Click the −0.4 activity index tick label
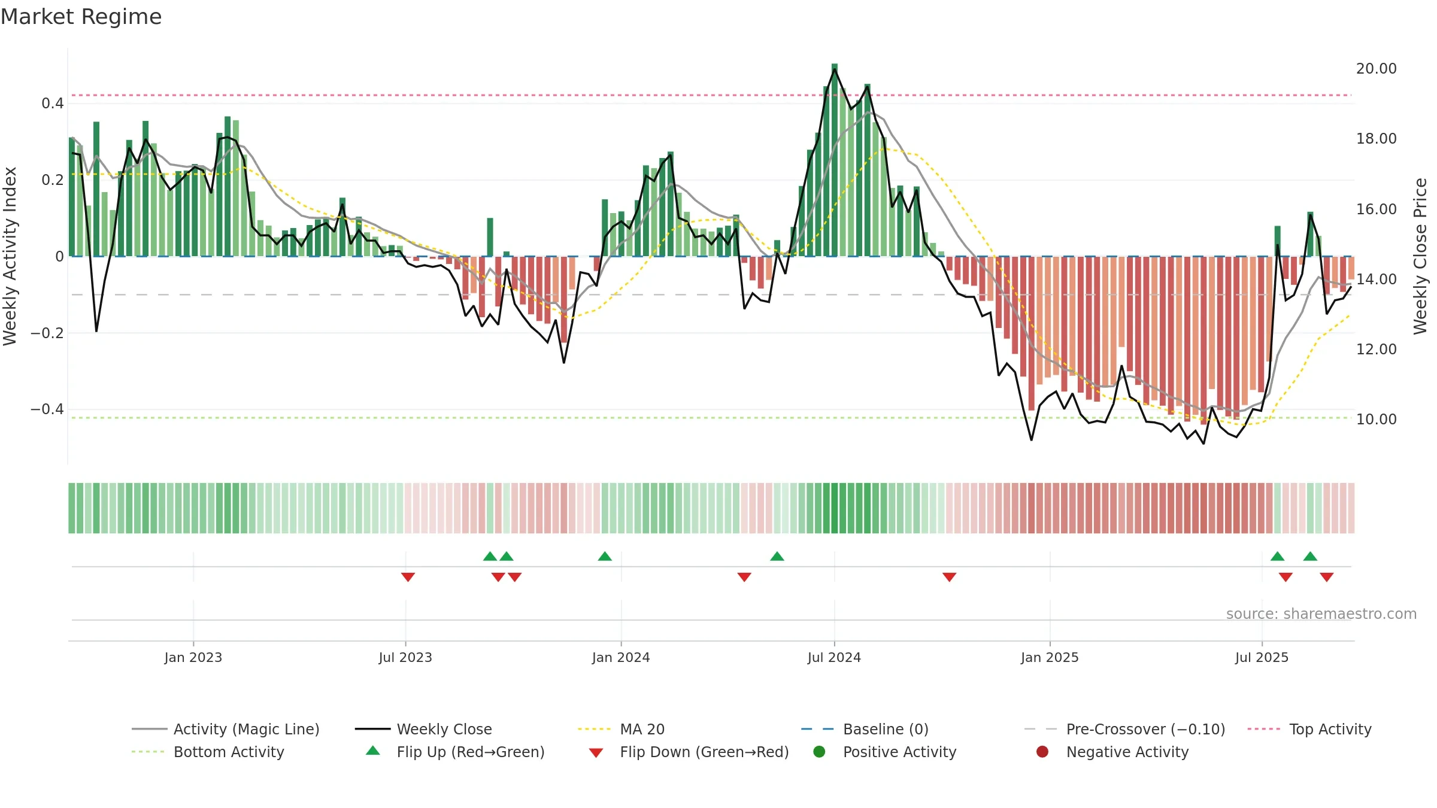Viewport: 1437px width, 808px height. point(47,409)
